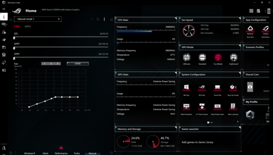Click the three-dot more options icon
273x155 pixels.
(x=104, y=19)
